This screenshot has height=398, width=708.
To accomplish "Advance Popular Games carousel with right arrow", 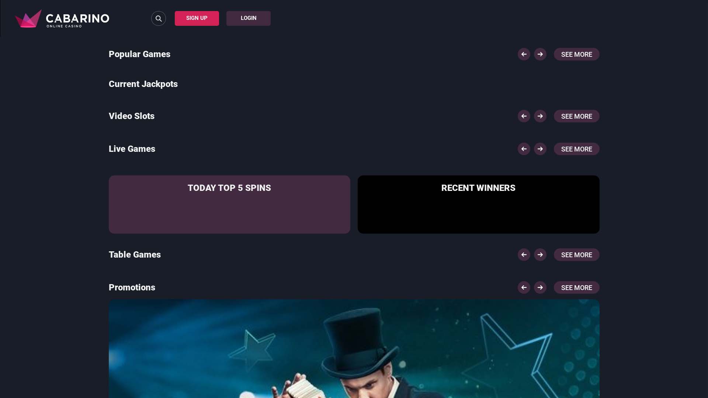I will tap(540, 54).
